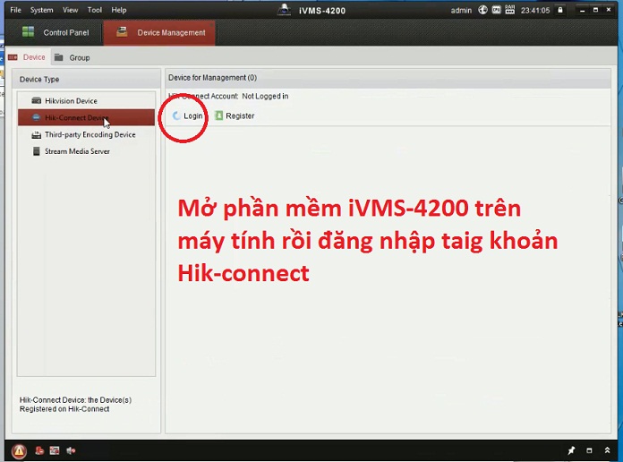Click the lock icon in title bar

pos(560,10)
